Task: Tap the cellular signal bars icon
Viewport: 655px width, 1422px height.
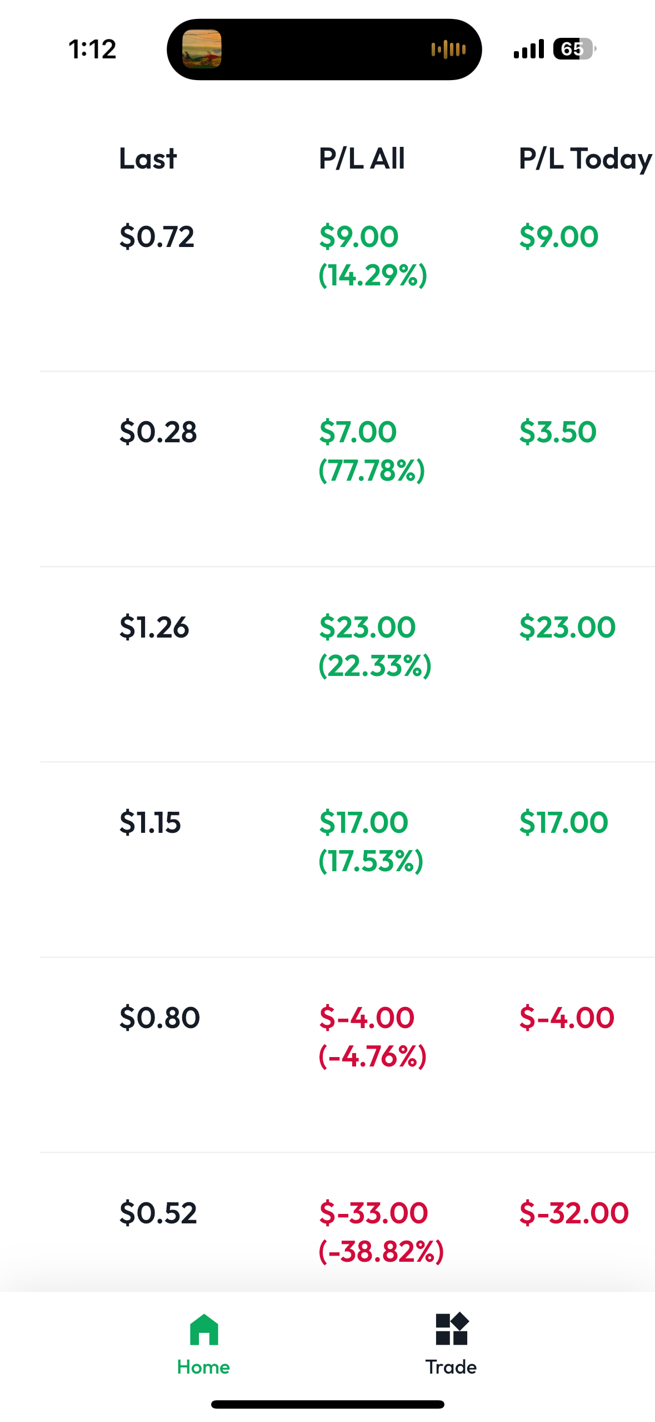Action: 528,49
